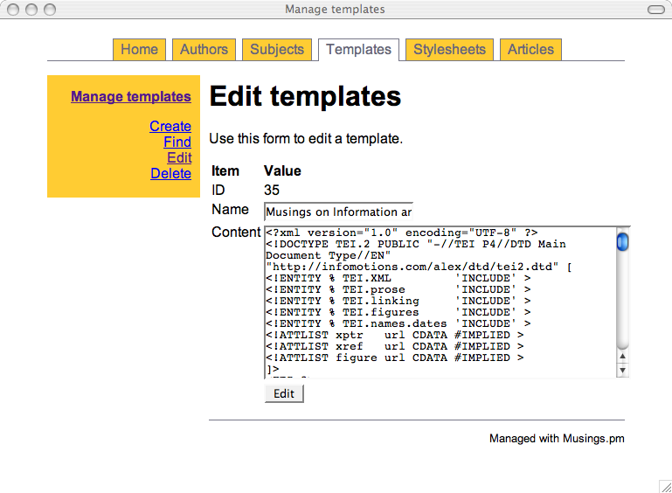Select the Templates tab
The height and width of the screenshot is (493, 672).
pos(358,50)
